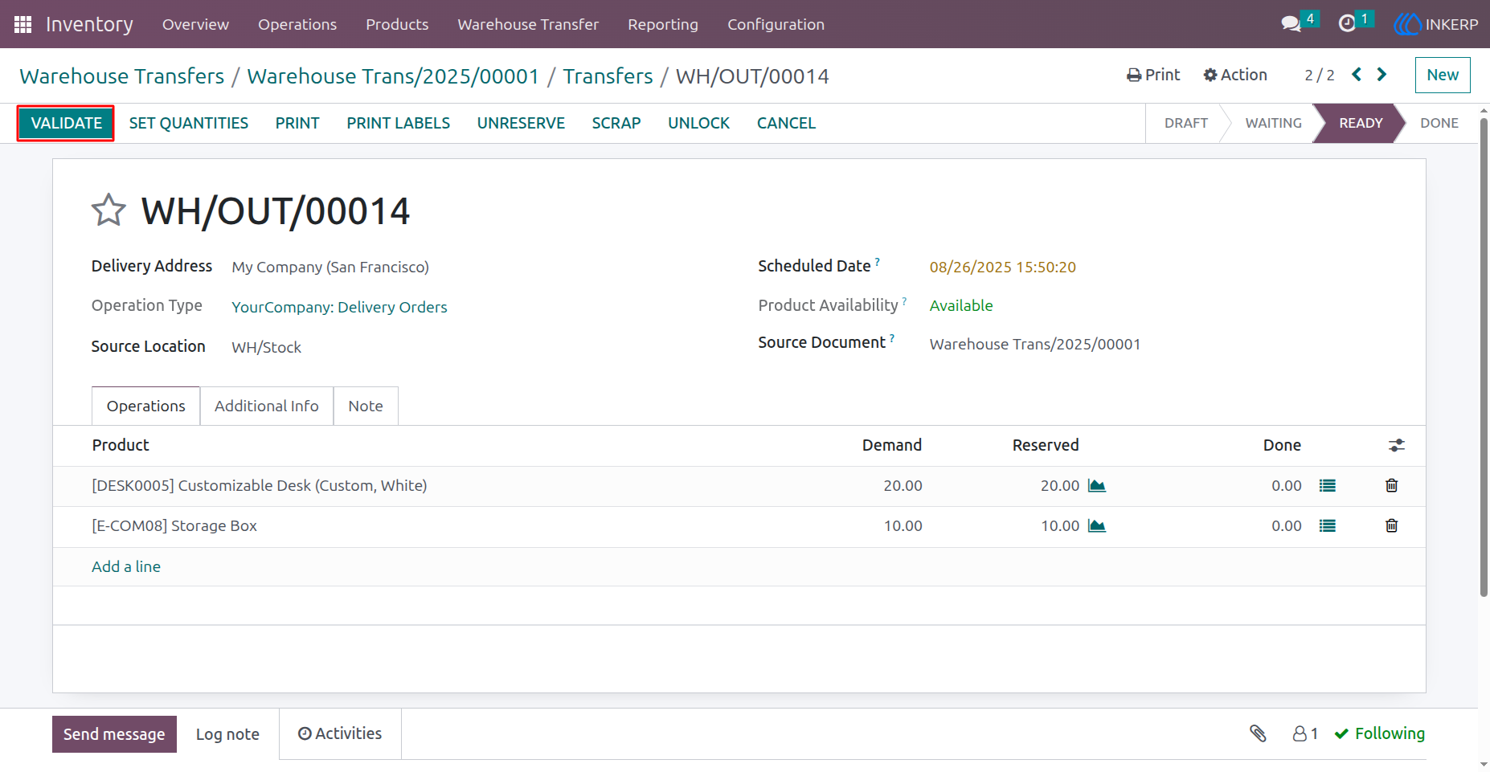Delete the Storage Box line
This screenshot has height=772, width=1490.
[x=1392, y=525]
